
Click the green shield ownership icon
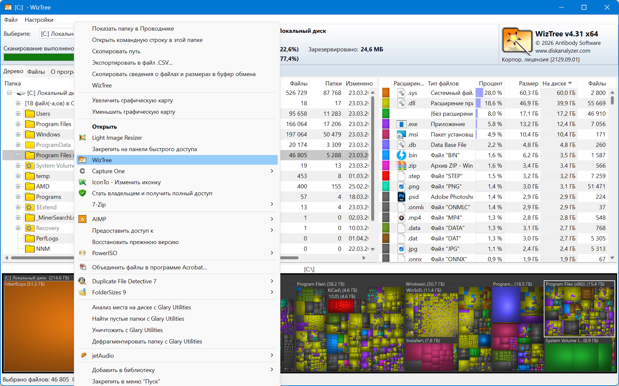(83, 193)
